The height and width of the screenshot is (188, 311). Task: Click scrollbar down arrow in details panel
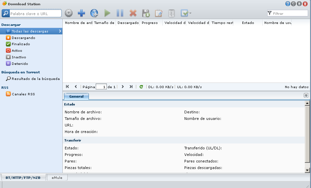[x=307, y=170]
